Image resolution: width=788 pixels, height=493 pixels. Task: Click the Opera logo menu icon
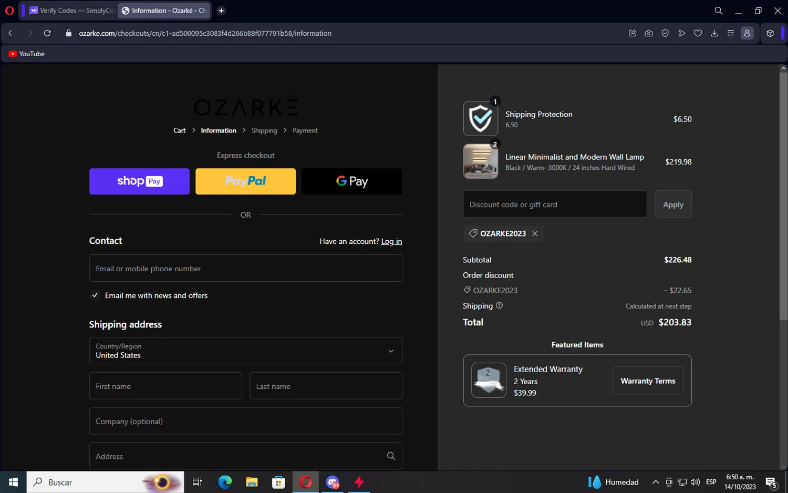pos(9,11)
